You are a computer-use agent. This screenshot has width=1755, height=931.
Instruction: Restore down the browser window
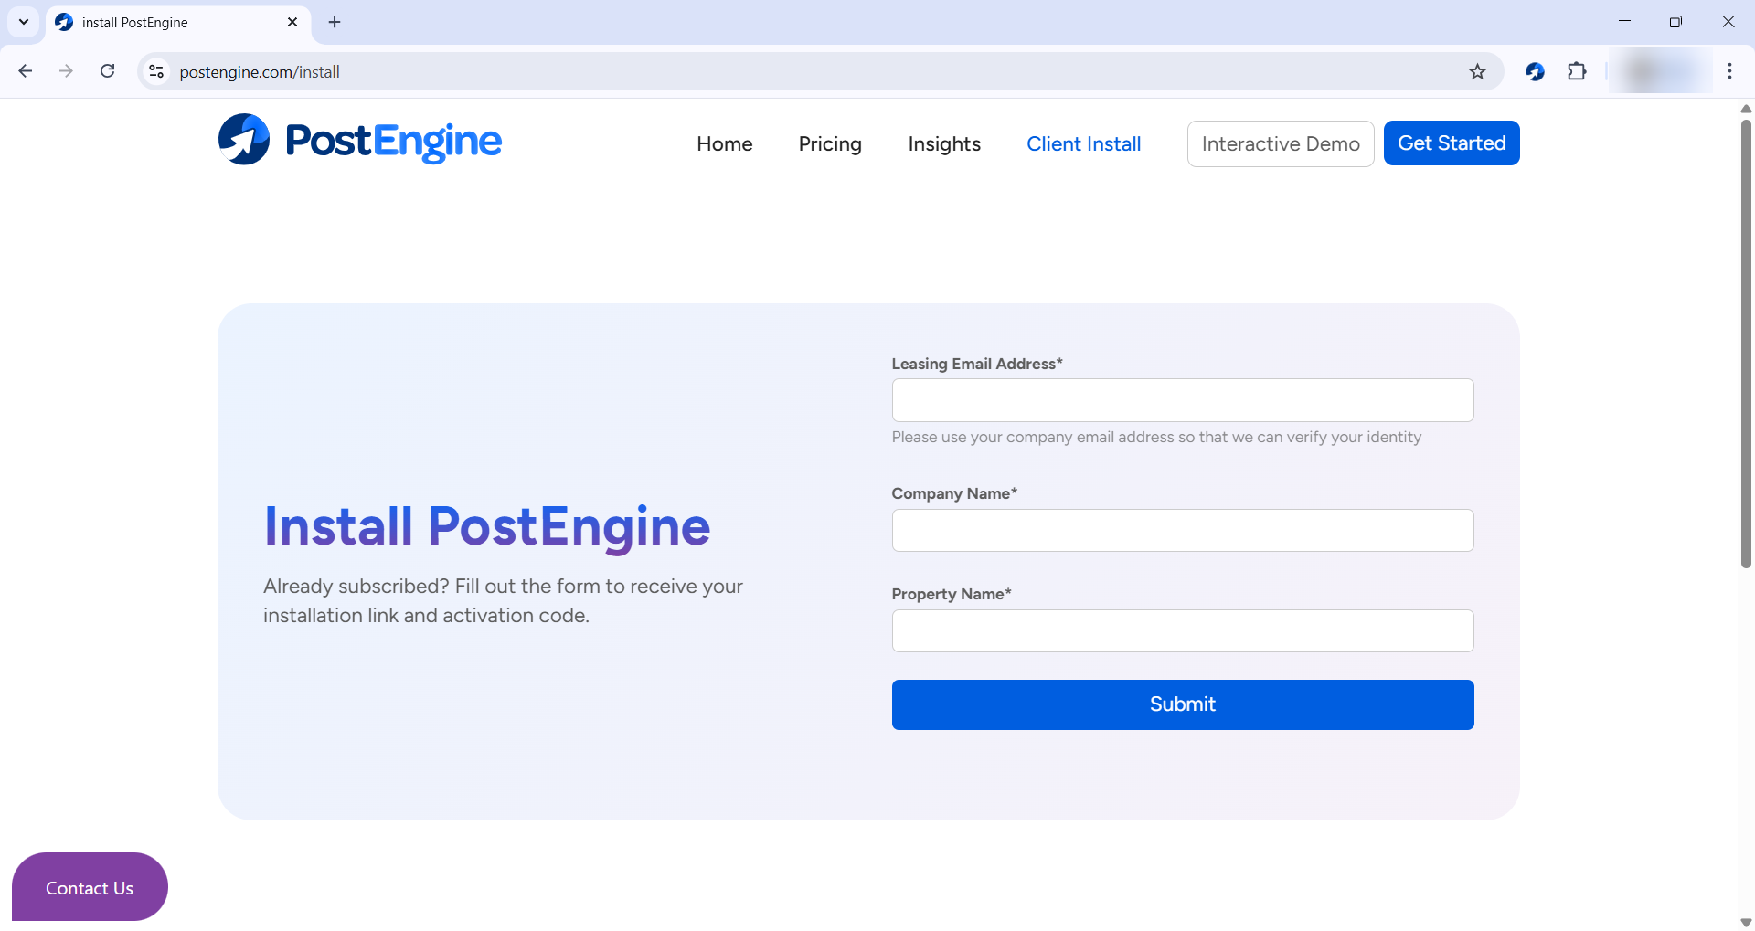1675,22
